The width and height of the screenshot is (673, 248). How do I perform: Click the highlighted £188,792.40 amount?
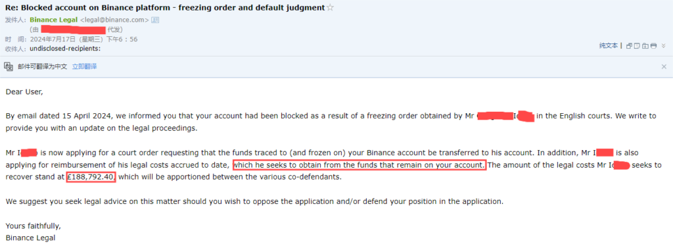coord(91,177)
